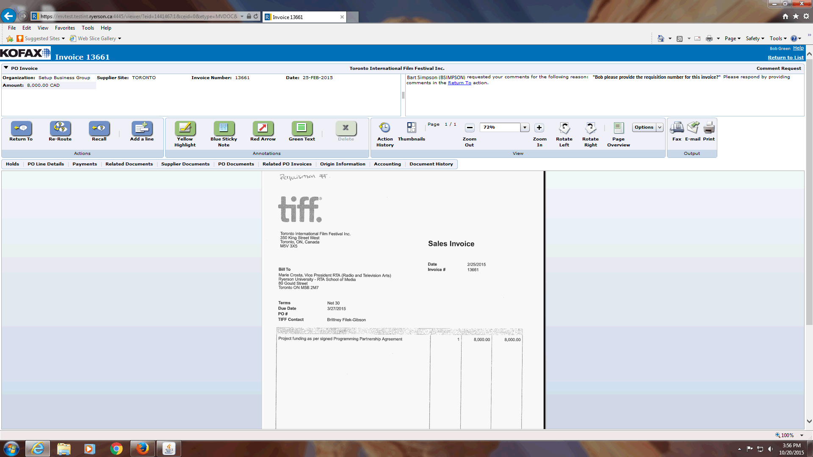Open the zoom percentage dropdown
The width and height of the screenshot is (813, 457).
click(525, 127)
